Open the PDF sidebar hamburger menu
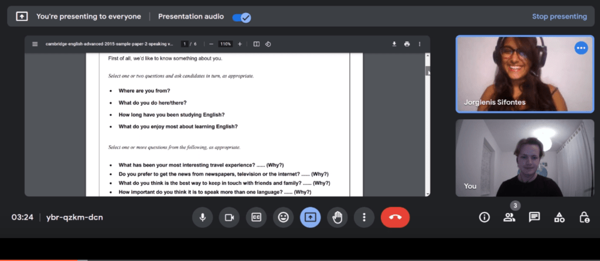 35,44
